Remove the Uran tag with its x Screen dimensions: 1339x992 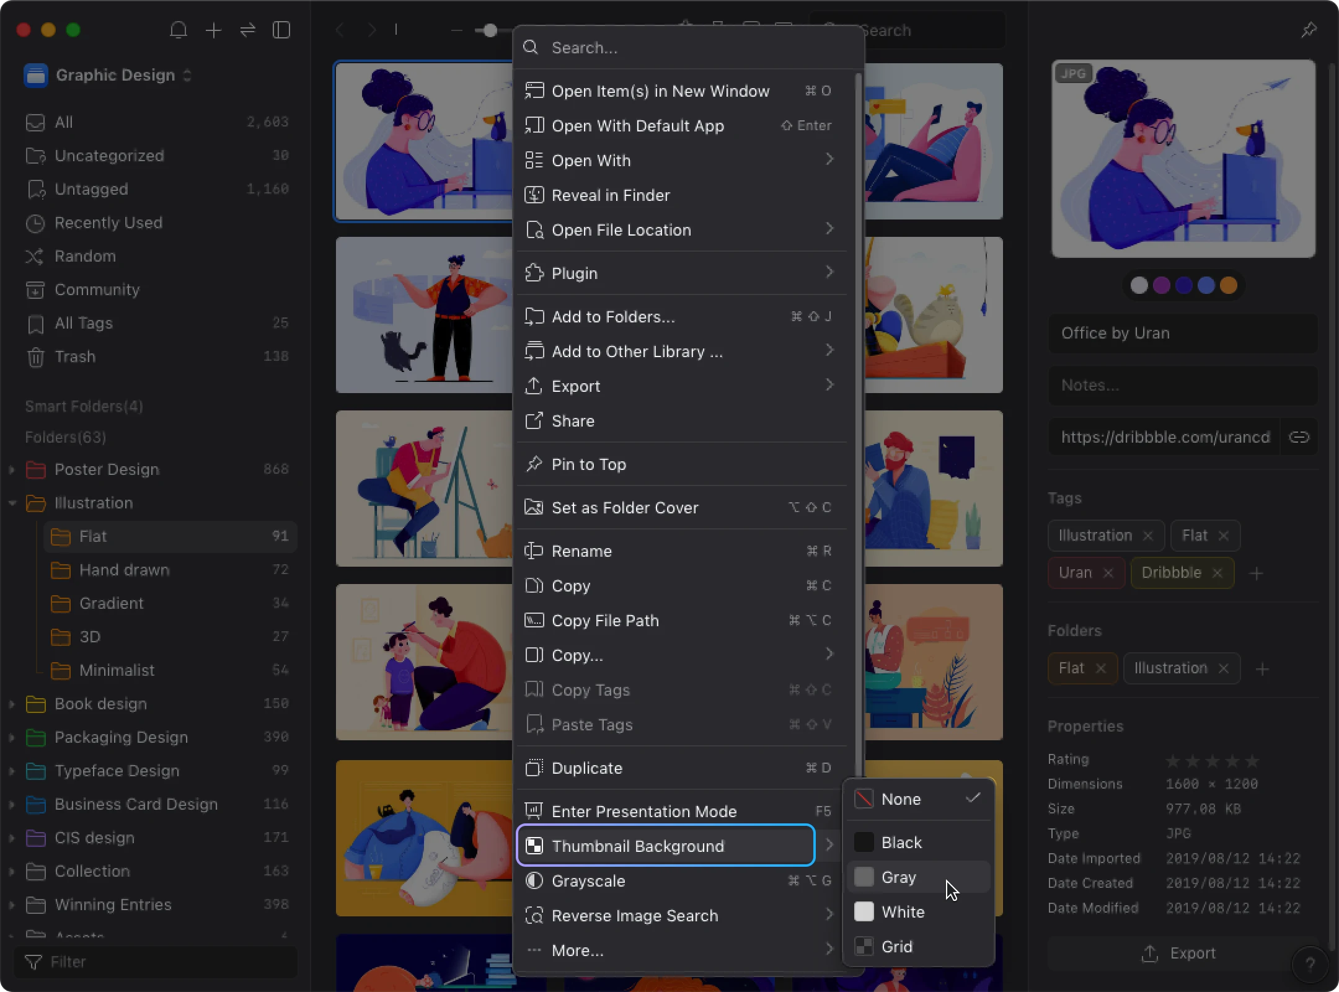pos(1108,573)
